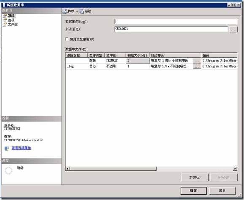Click the 添加 button

(x=195, y=177)
